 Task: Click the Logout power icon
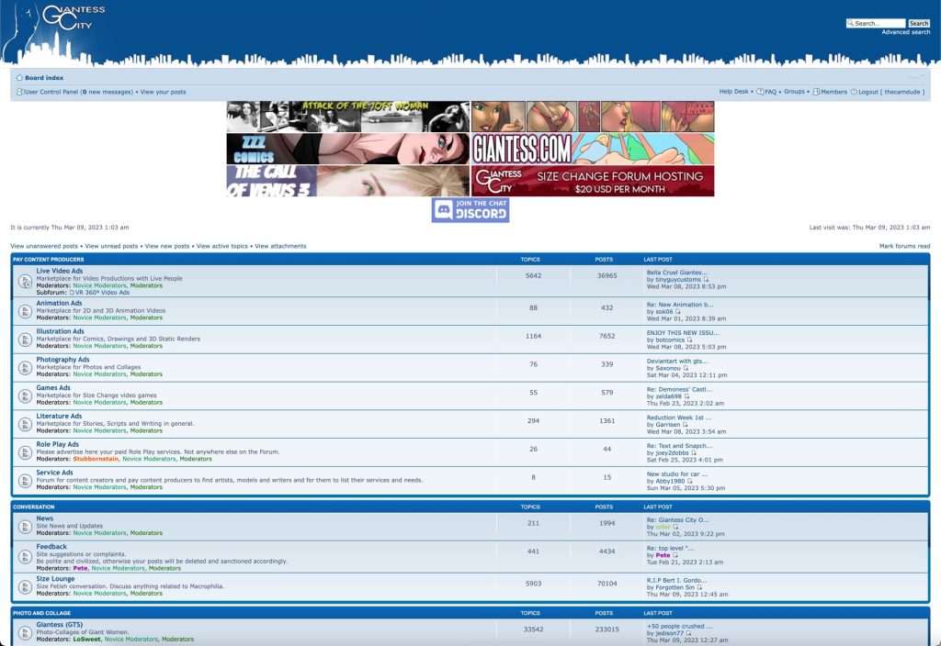click(854, 92)
